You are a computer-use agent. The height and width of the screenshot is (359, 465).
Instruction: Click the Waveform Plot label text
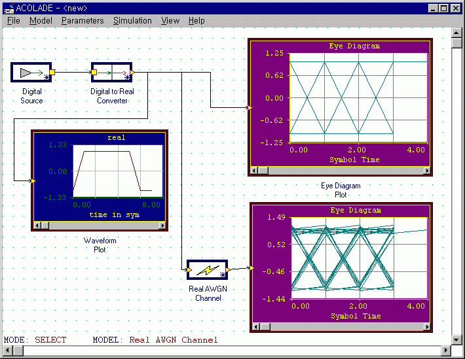100,245
